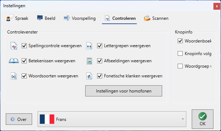Click the speech bubble Spraak icon
Screen dimensions: 221x131
pos(10,18)
